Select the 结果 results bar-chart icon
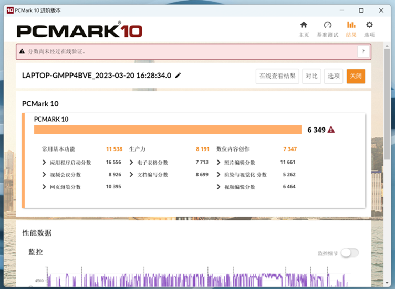 click(x=351, y=25)
